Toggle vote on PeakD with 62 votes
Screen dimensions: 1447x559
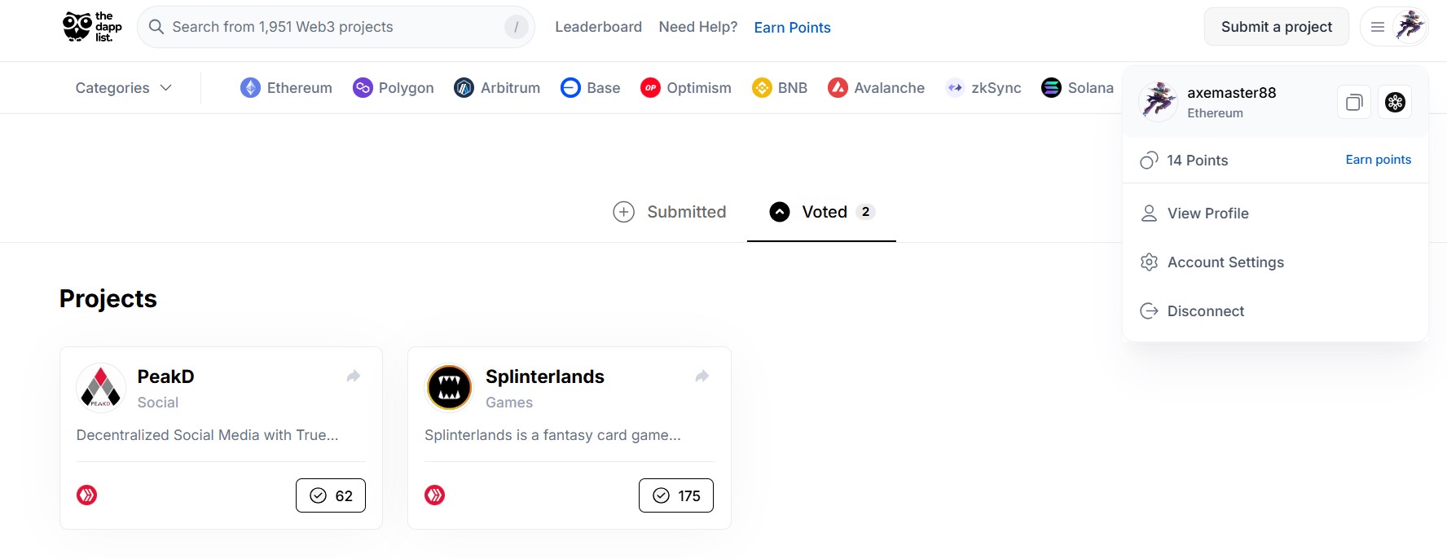click(x=331, y=495)
